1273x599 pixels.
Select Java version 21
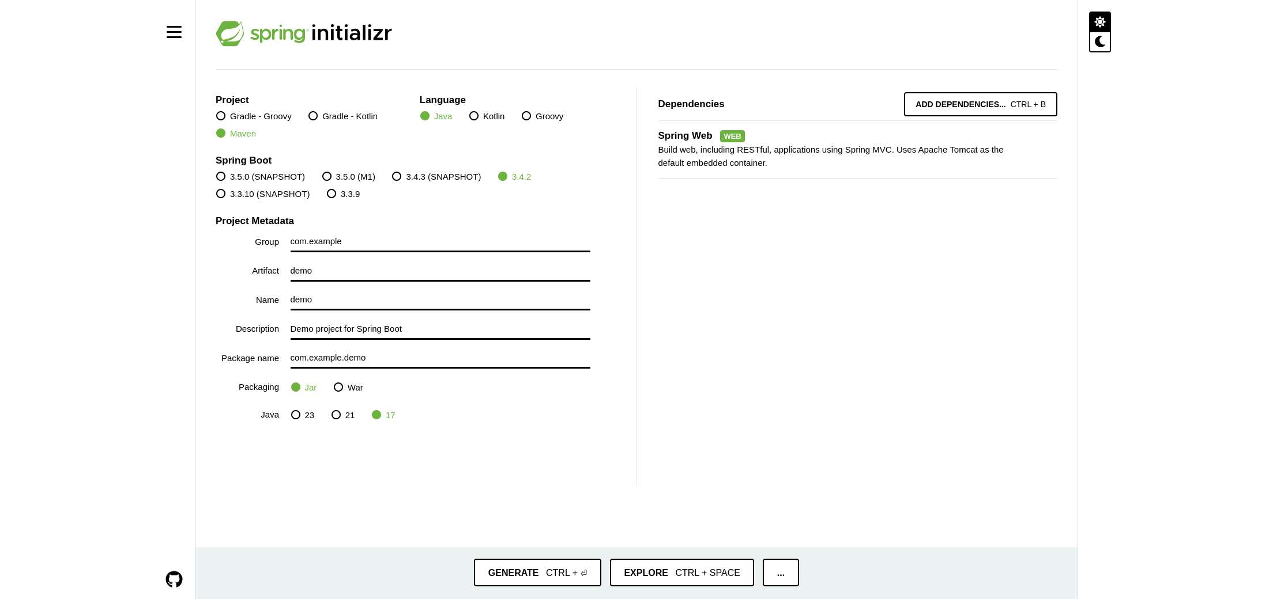343,415
